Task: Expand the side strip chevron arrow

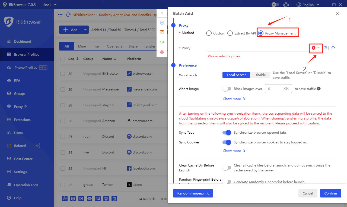Action: 162,13
